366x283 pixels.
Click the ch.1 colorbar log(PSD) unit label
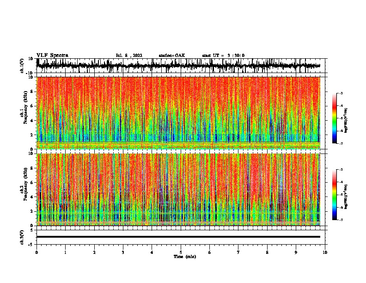coord(346,120)
